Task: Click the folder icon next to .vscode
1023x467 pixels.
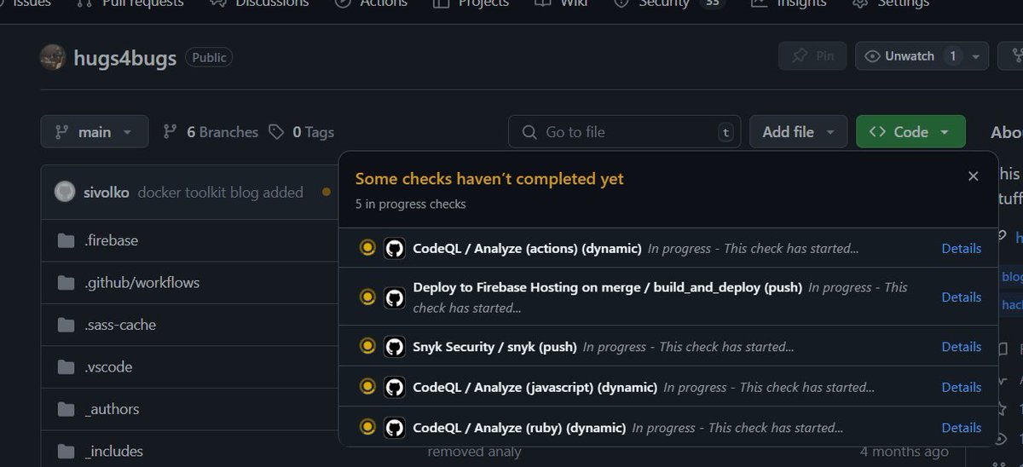Action: pyautogui.click(x=66, y=367)
